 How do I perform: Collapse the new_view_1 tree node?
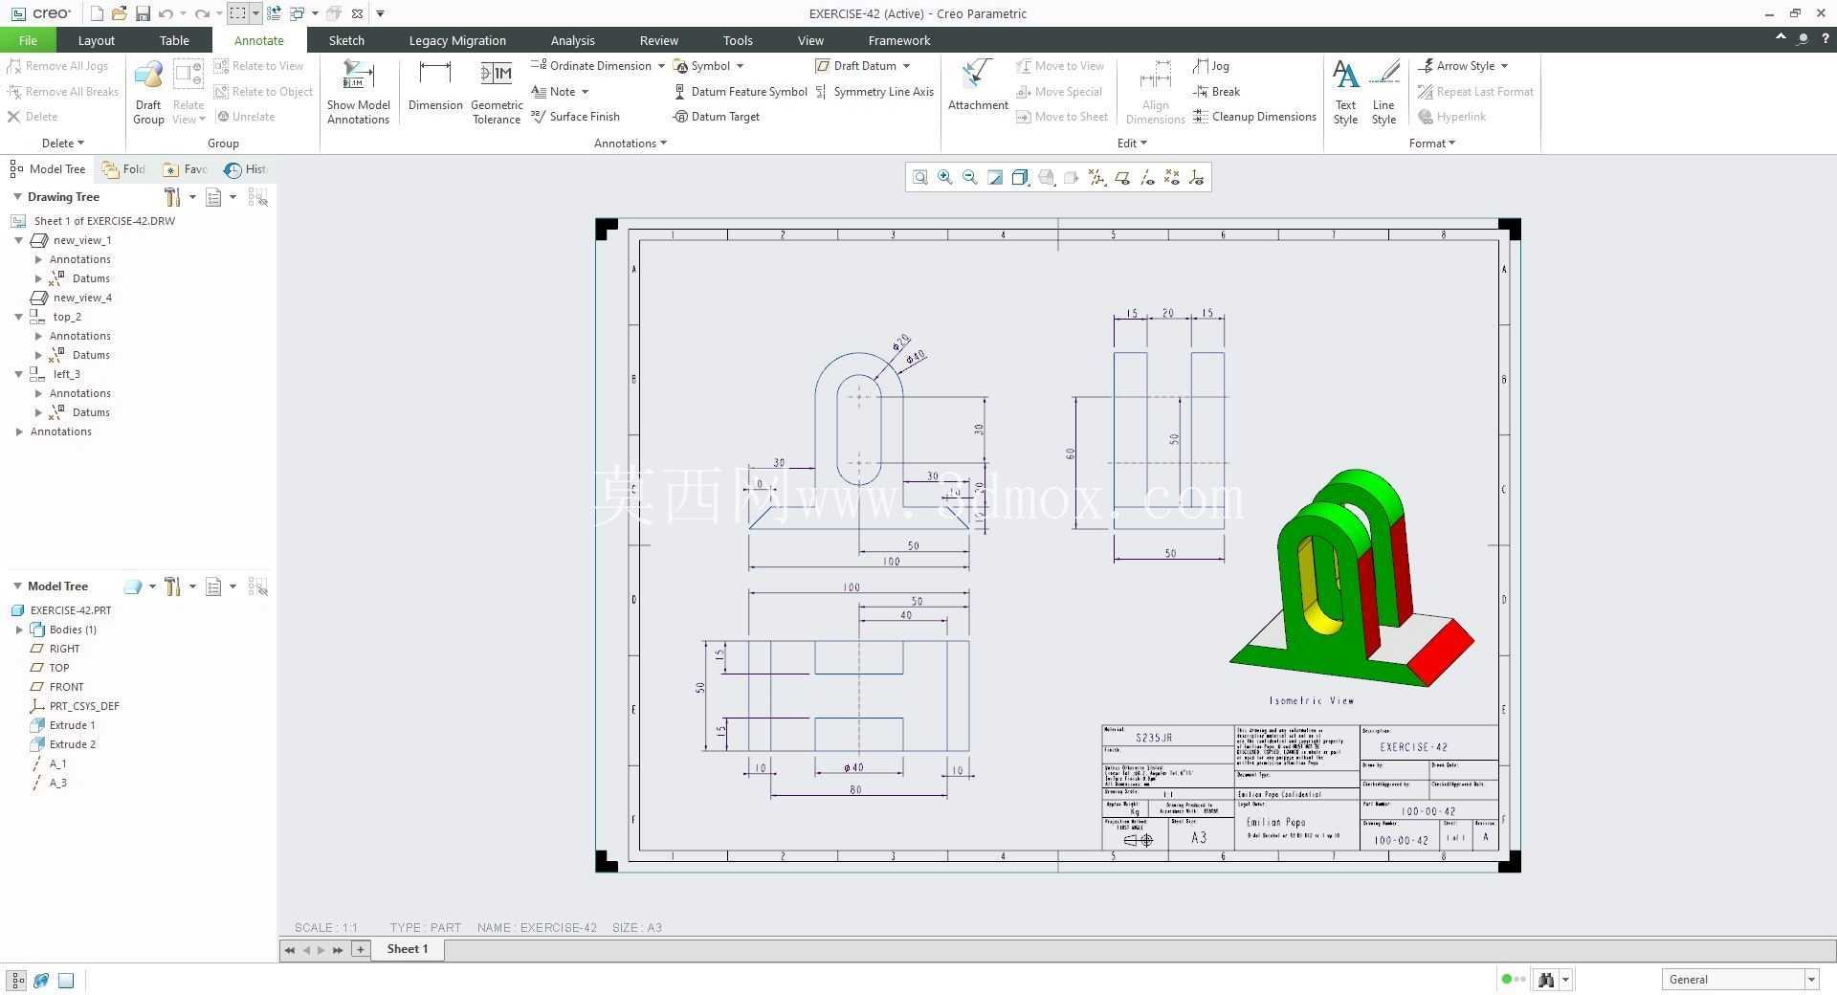[18, 240]
